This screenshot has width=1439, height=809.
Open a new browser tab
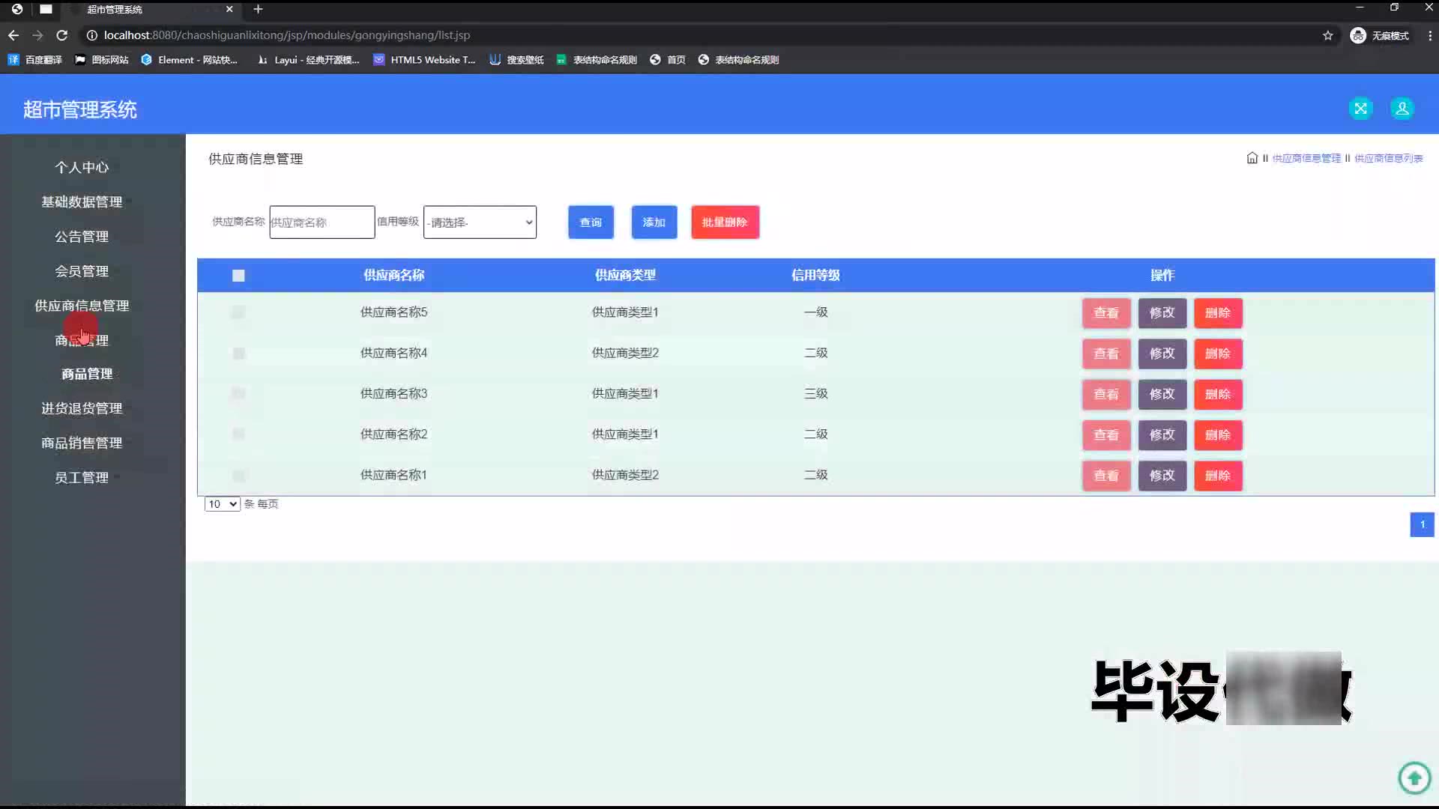pyautogui.click(x=258, y=9)
